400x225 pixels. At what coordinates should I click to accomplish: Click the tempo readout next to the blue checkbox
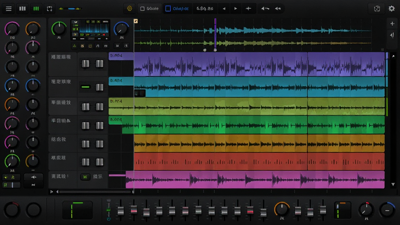pos(205,9)
